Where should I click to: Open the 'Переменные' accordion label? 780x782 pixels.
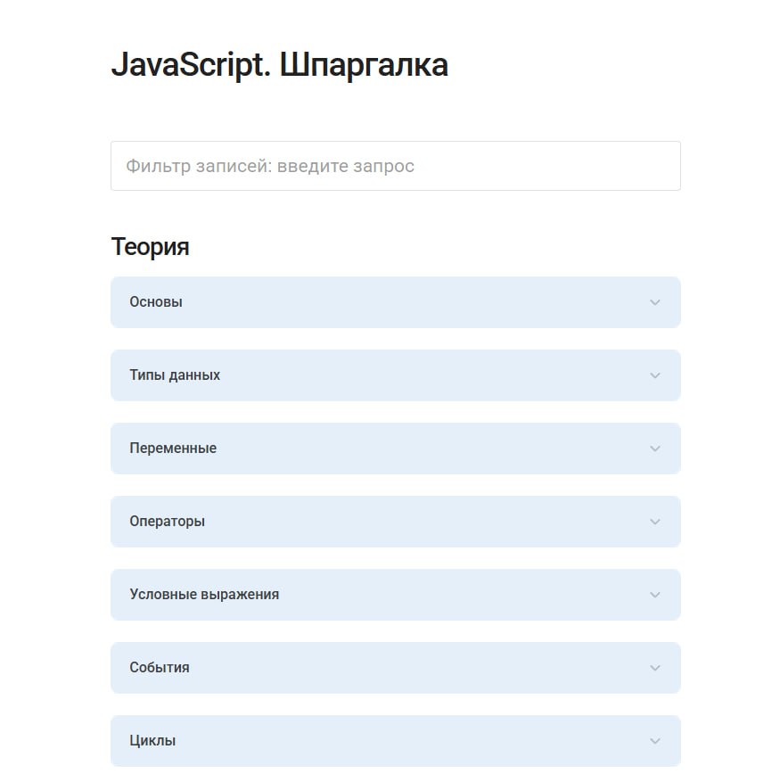click(x=173, y=449)
